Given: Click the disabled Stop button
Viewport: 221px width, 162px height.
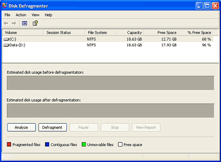Looking at the screenshot, I should [115, 128].
